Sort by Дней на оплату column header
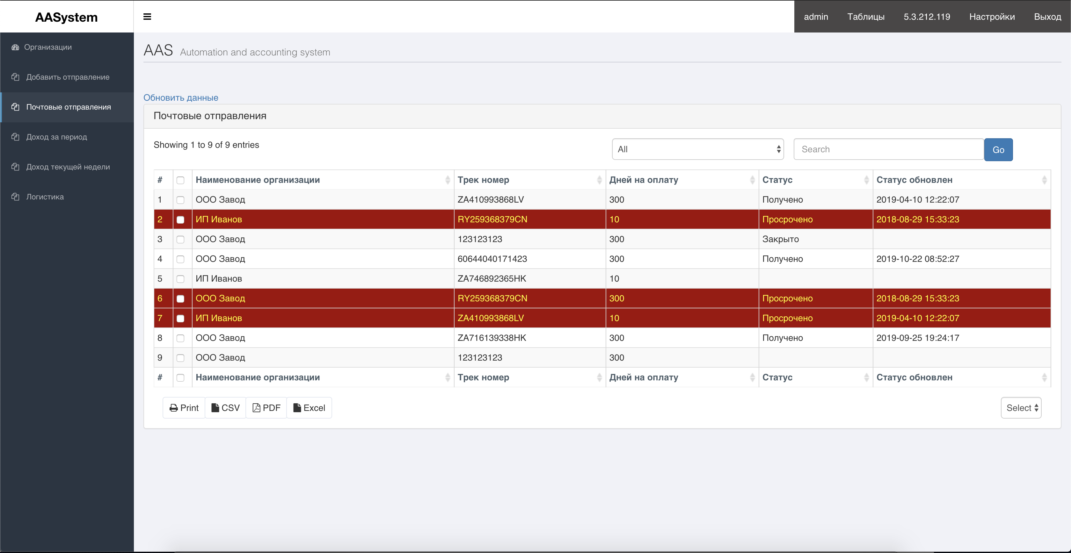Viewport: 1071px width, 553px height. (x=643, y=180)
